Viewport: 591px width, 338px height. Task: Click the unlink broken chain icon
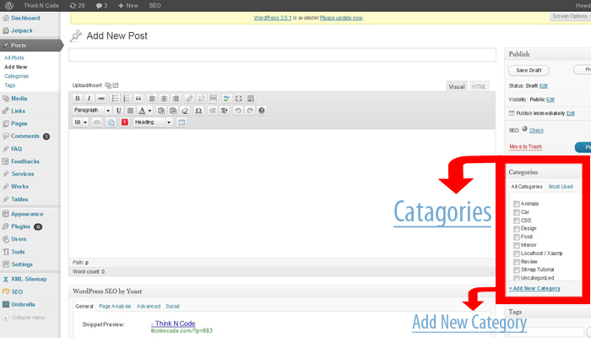pyautogui.click(x=201, y=99)
